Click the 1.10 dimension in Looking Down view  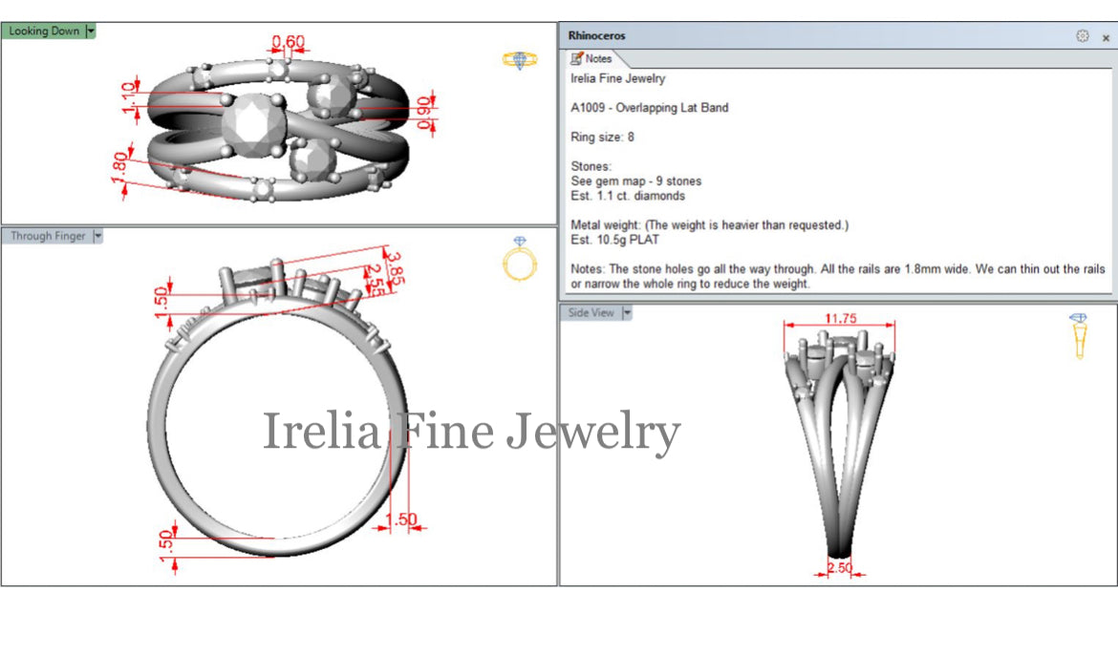click(129, 97)
